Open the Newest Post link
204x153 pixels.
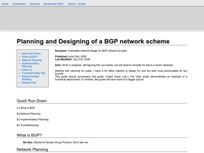click(29, 83)
